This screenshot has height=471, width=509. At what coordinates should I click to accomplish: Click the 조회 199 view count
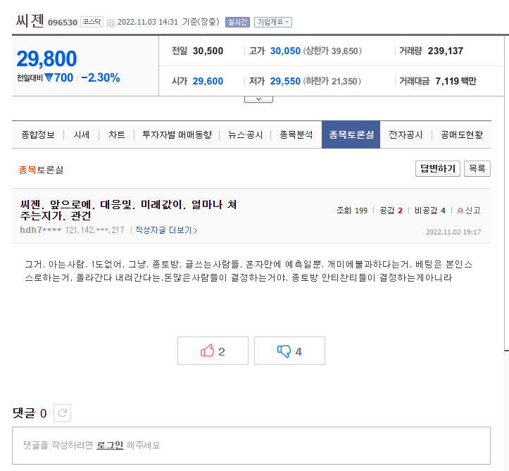[352, 211]
